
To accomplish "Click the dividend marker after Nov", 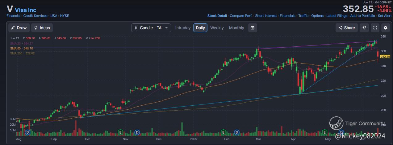I will tap(137, 132).
